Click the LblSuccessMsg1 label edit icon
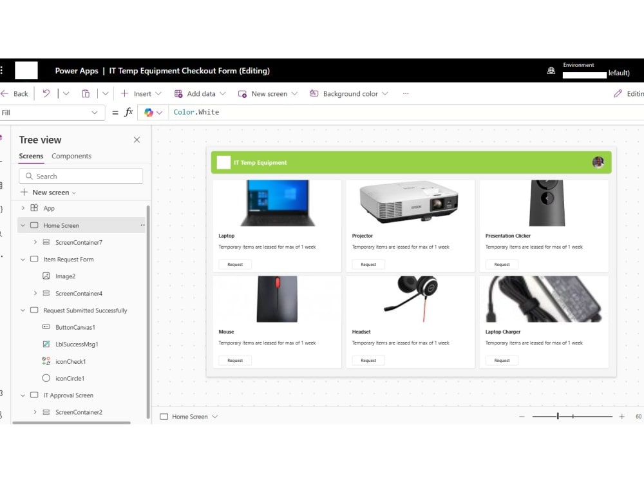Image resolution: width=644 pixels, height=483 pixels. pyautogui.click(x=46, y=344)
